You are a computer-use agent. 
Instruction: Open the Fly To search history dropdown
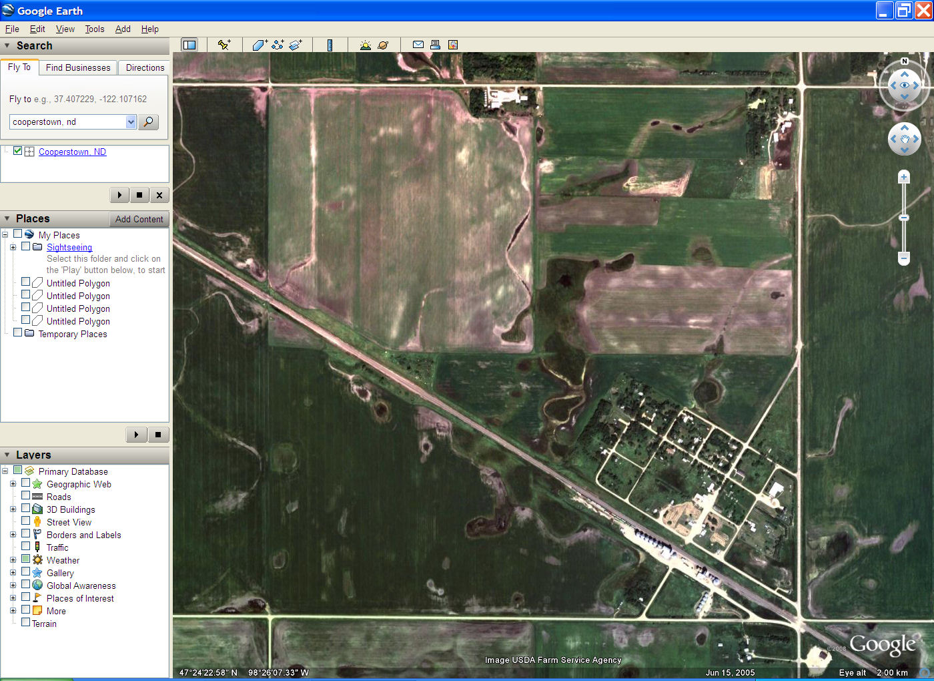click(131, 122)
